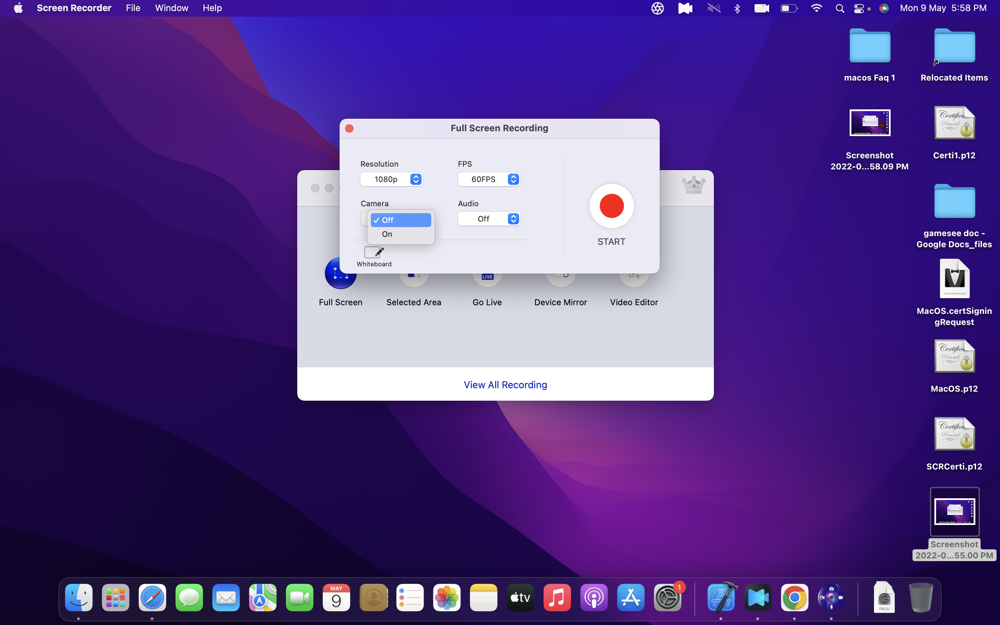This screenshot has height=625, width=1000.
Task: Click the View All Recording link
Action: pos(505,385)
